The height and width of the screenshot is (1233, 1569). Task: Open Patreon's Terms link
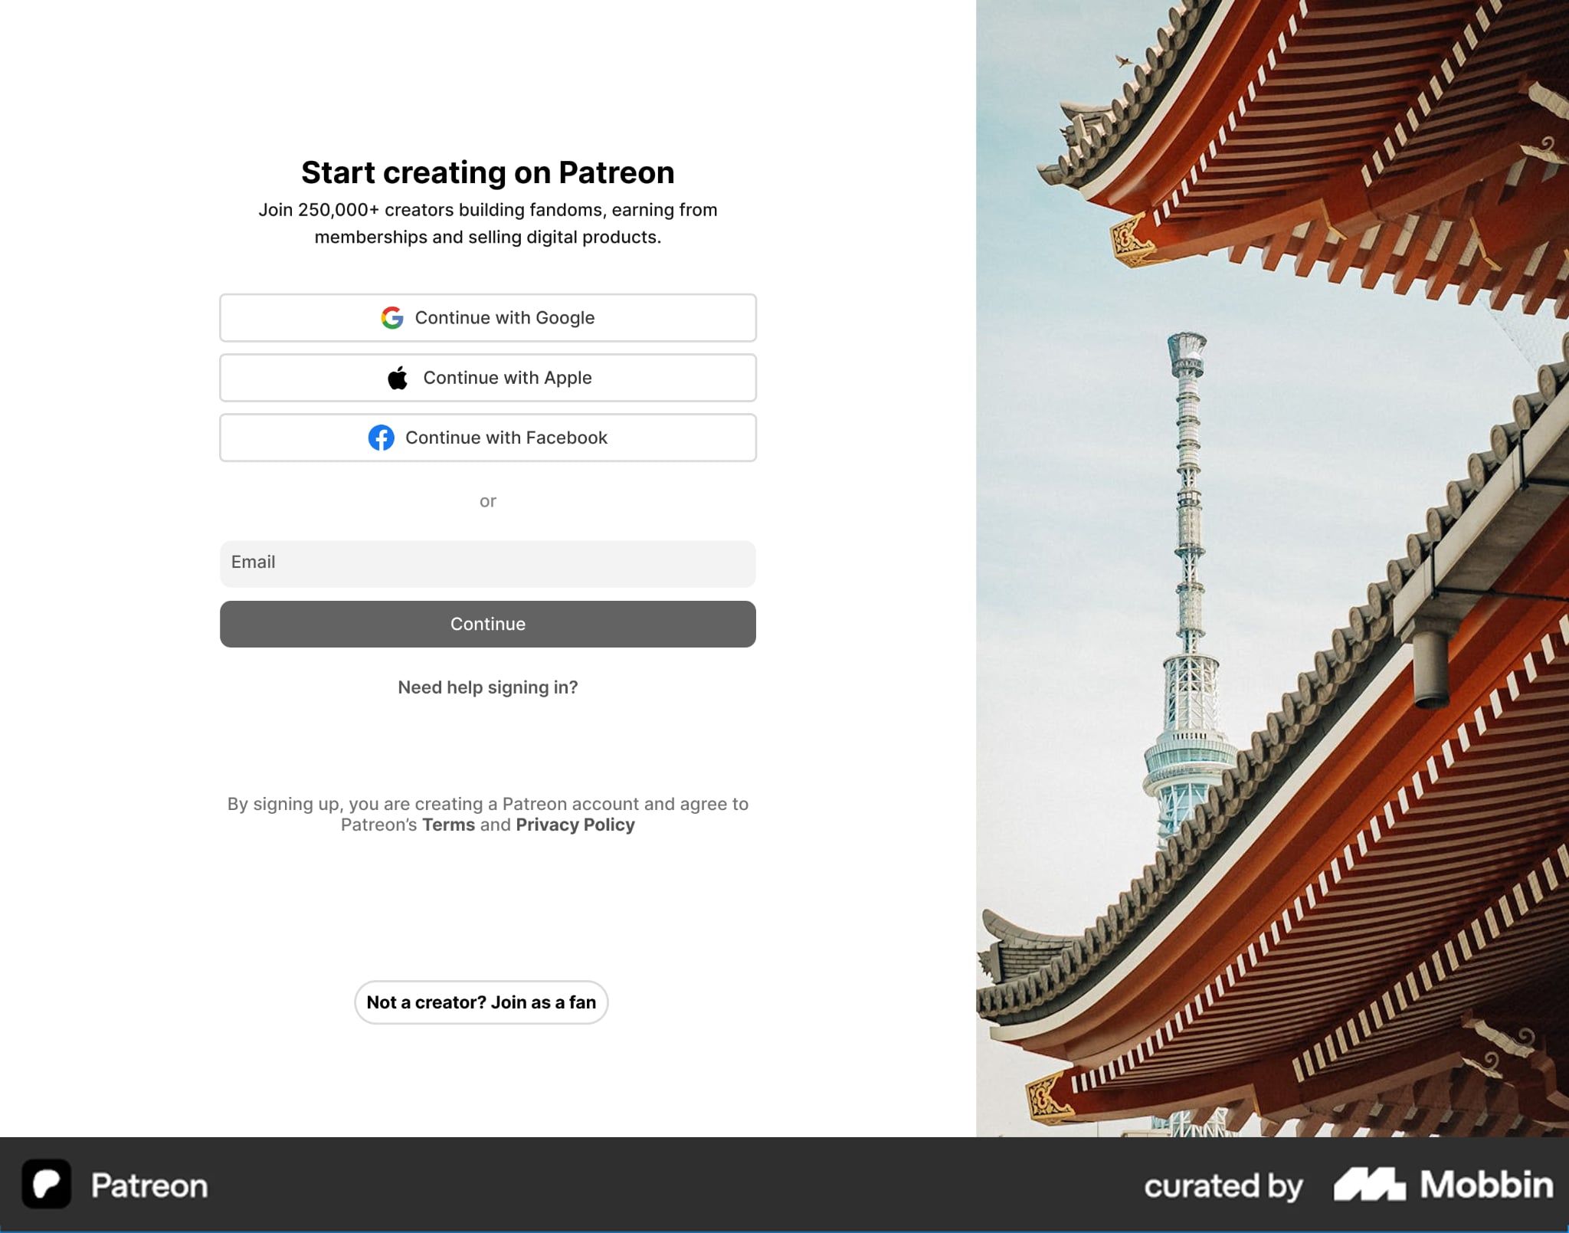[448, 825]
